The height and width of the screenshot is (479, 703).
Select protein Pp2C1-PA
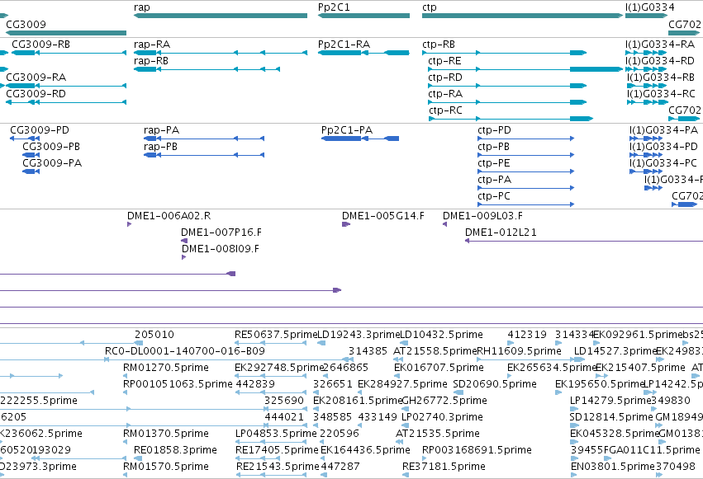pyautogui.click(x=360, y=139)
